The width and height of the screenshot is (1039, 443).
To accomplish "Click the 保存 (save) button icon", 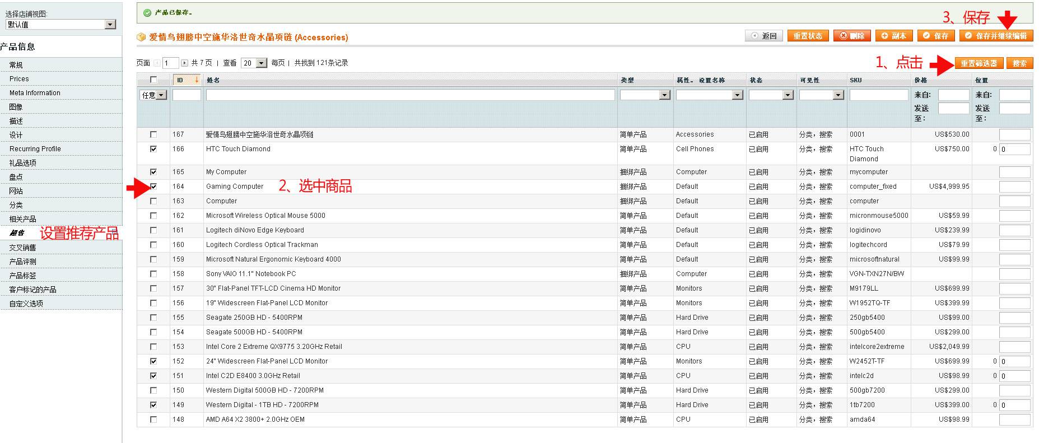I will [926, 36].
